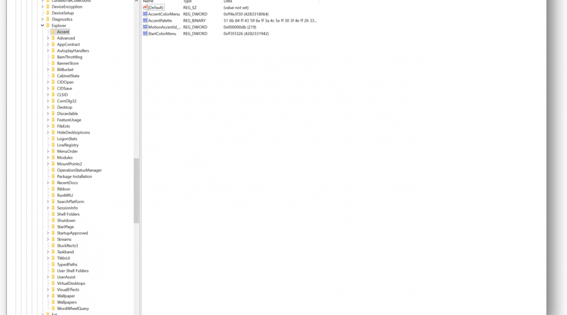The width and height of the screenshot is (567, 315).
Task: Click the CLSID folder icon
Action: tap(53, 95)
